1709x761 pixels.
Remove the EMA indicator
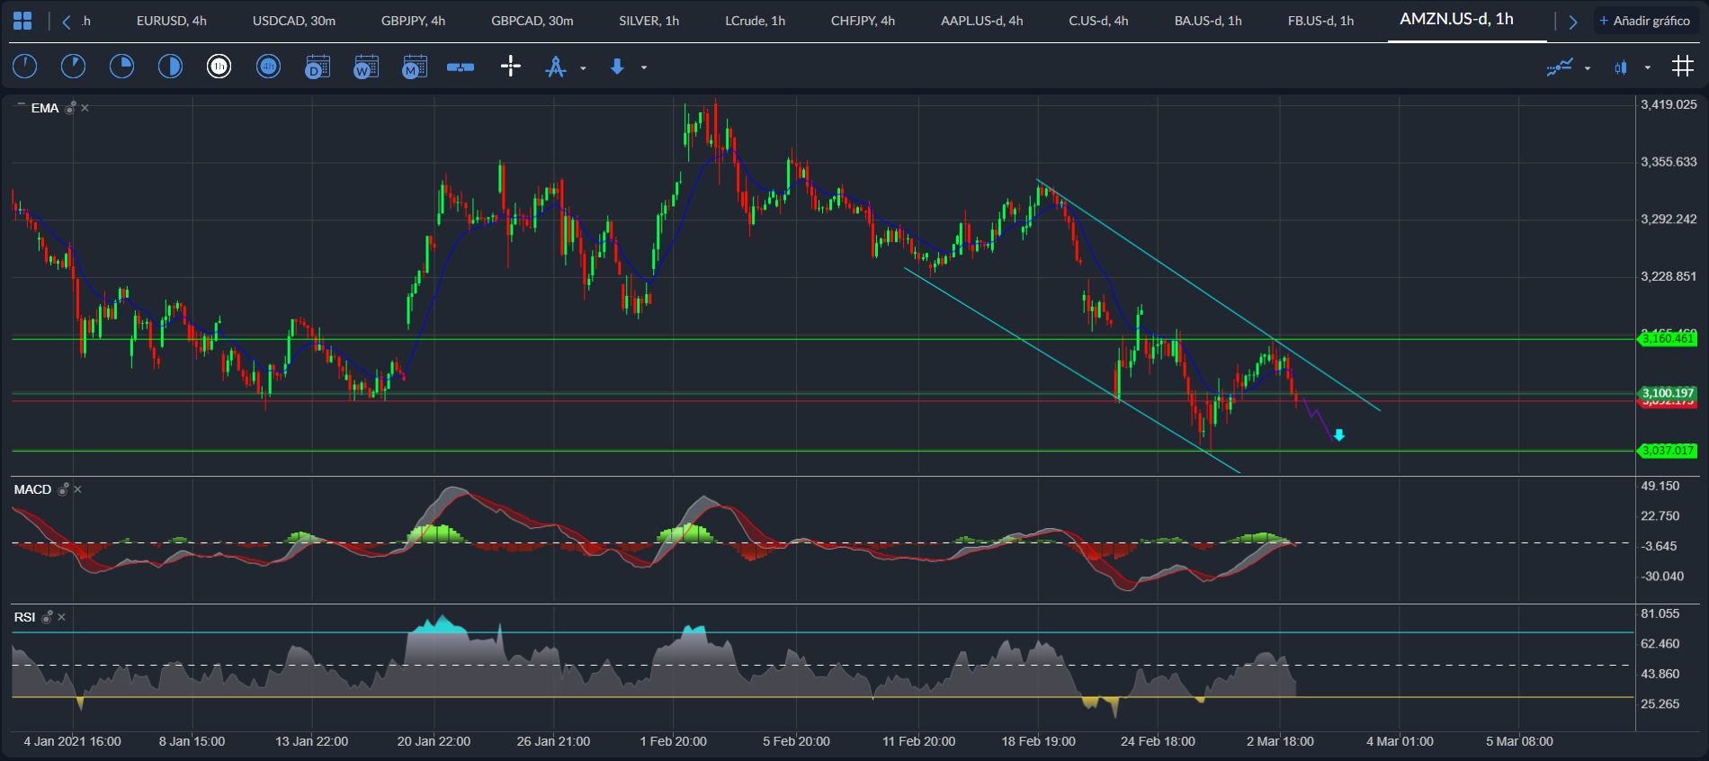(85, 108)
